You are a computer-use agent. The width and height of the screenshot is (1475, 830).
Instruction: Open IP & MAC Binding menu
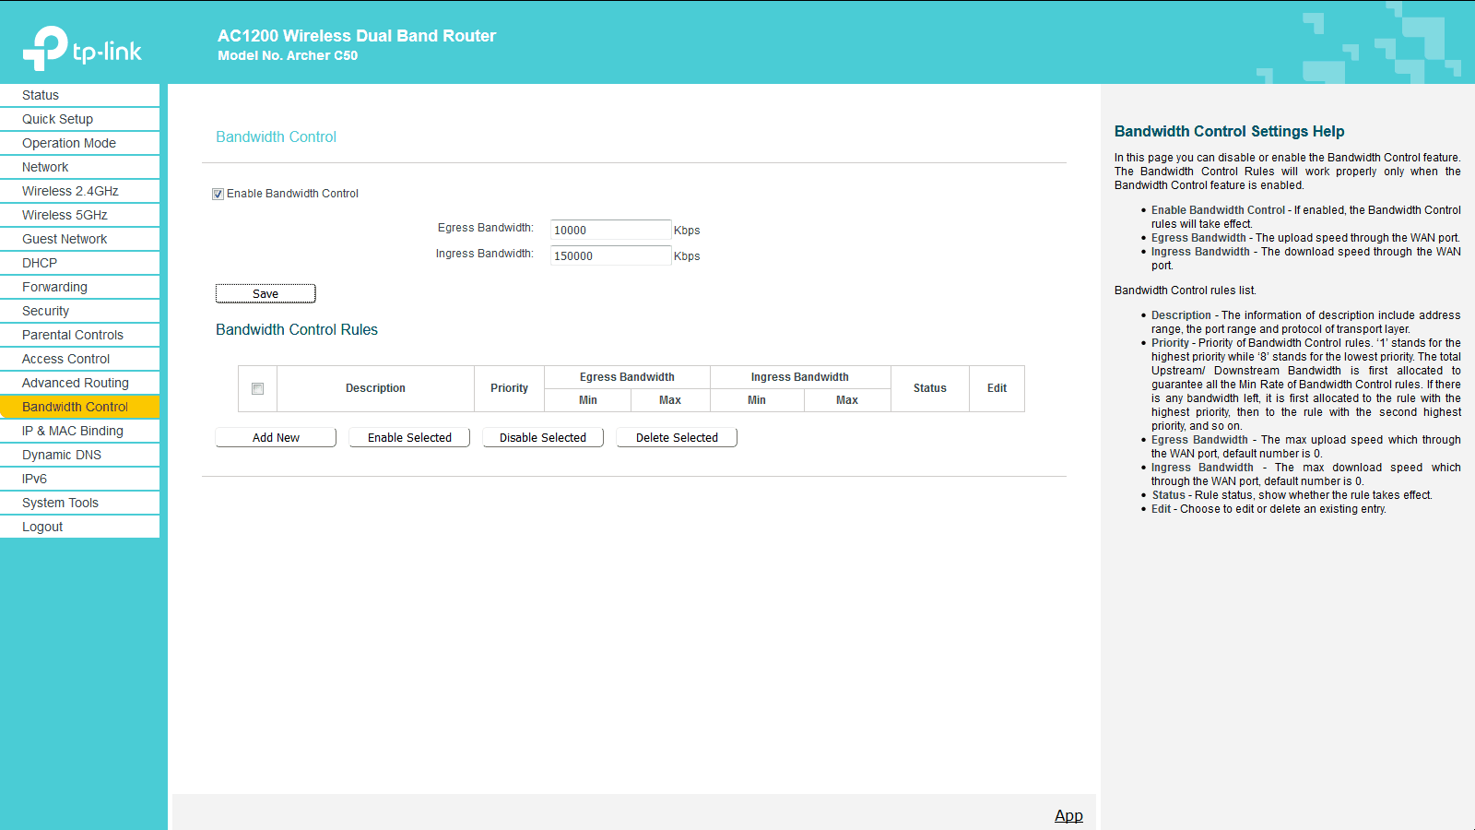[x=79, y=431]
